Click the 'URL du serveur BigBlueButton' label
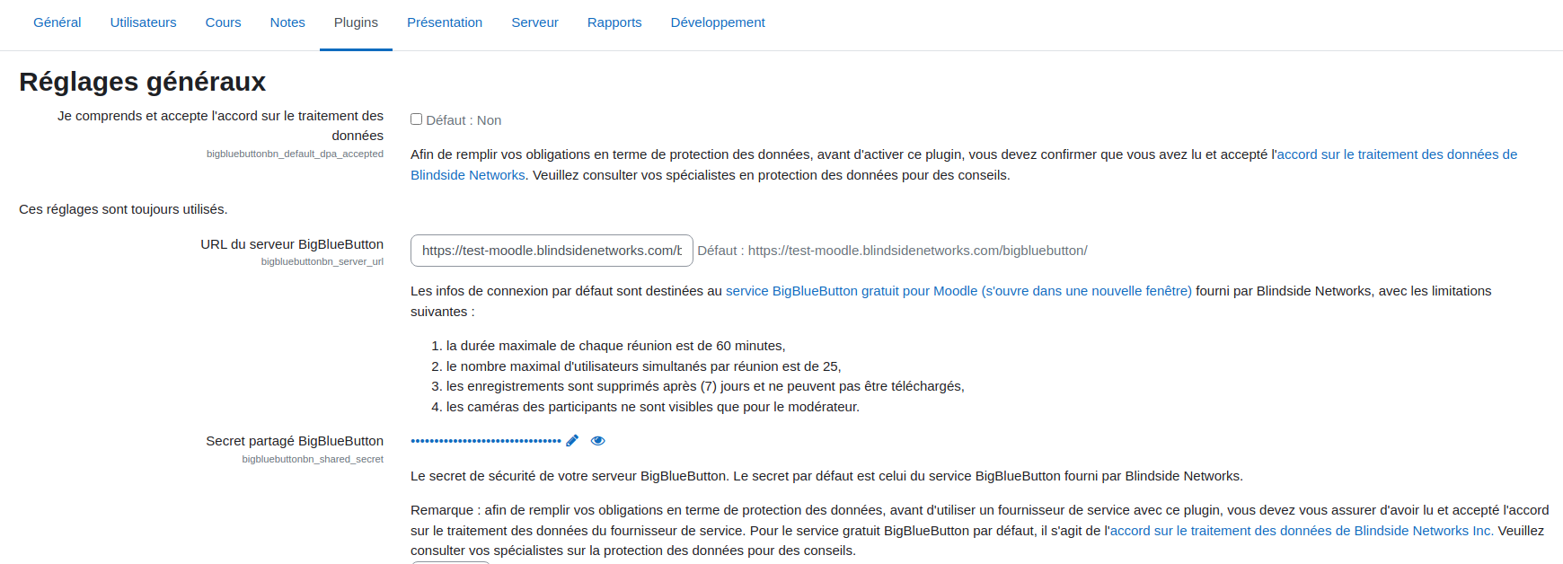Image resolution: width=1563 pixels, height=564 pixels. (292, 244)
